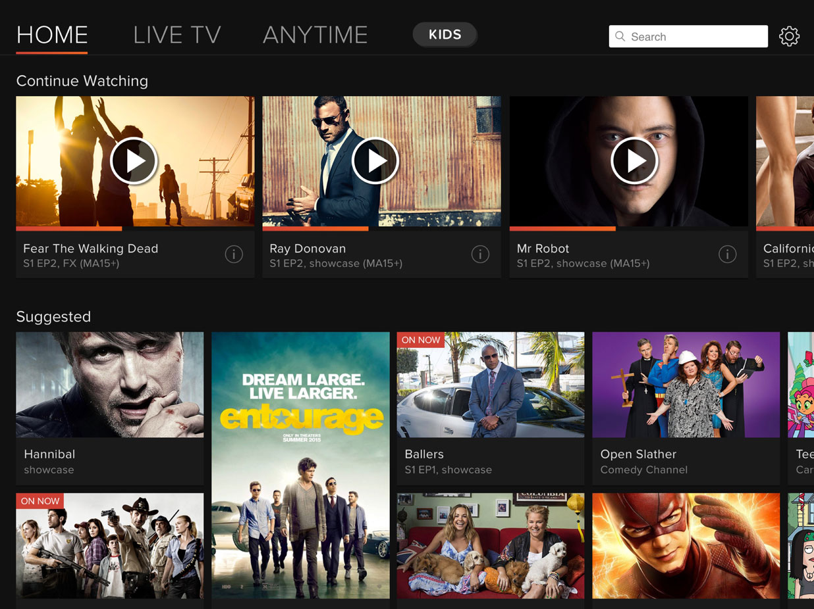Show info for Fear The Walking Dead
Image resolution: width=814 pixels, height=609 pixels.
click(x=234, y=254)
